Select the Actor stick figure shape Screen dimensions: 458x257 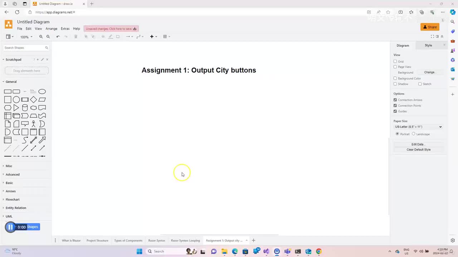pos(34,124)
